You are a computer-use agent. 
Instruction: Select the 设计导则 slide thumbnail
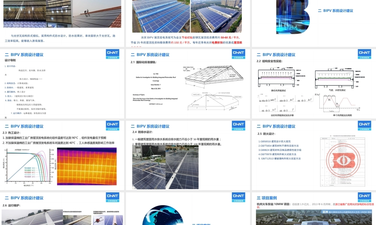coord(62,84)
